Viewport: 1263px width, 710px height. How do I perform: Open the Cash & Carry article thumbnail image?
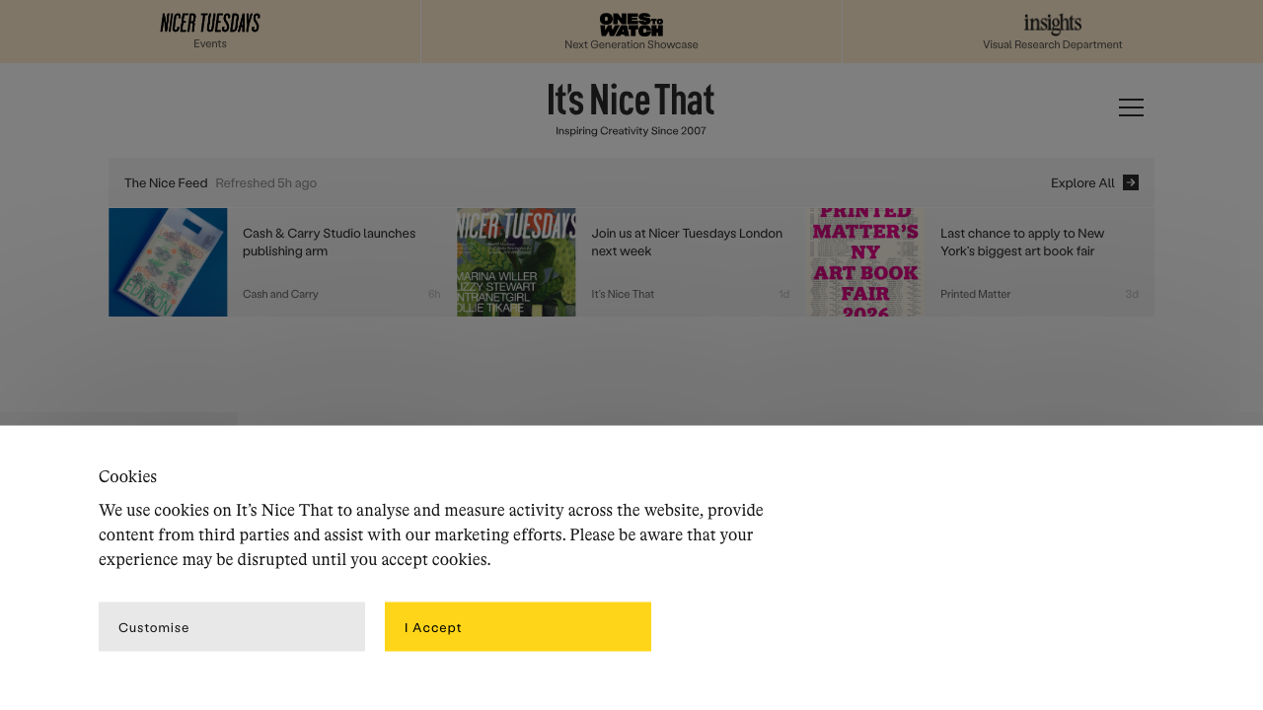click(168, 261)
